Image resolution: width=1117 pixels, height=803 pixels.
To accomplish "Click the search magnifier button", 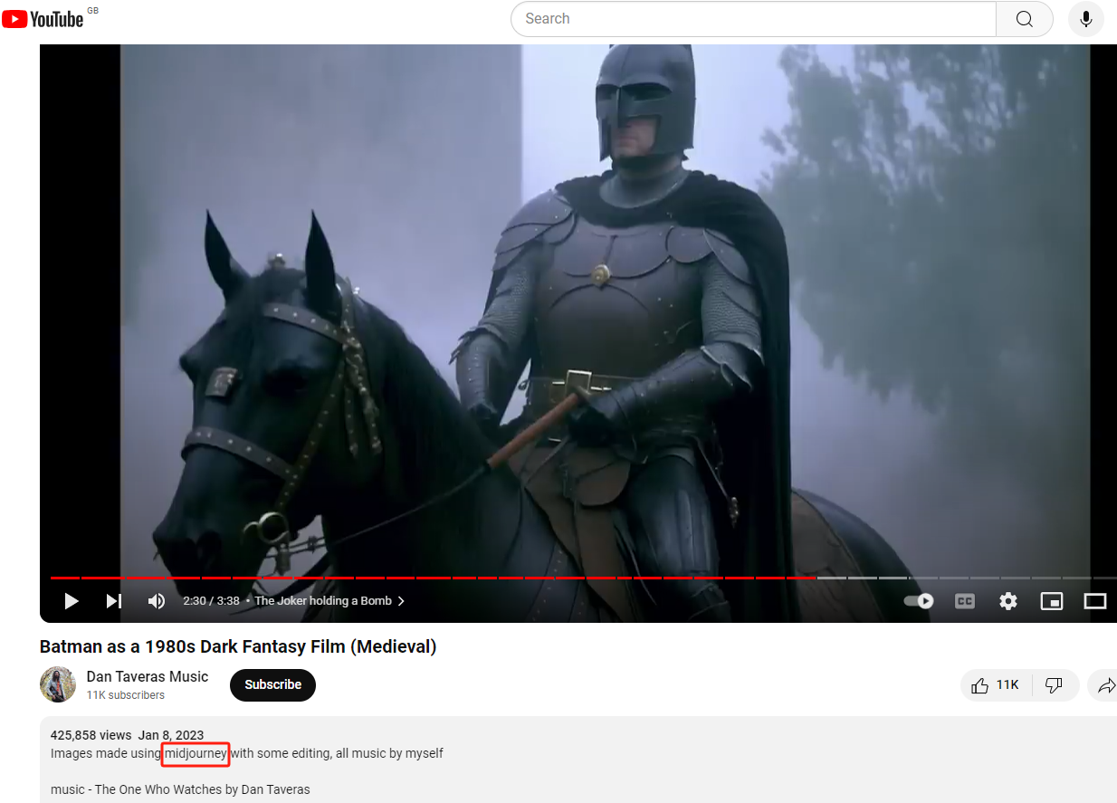I will [1024, 19].
